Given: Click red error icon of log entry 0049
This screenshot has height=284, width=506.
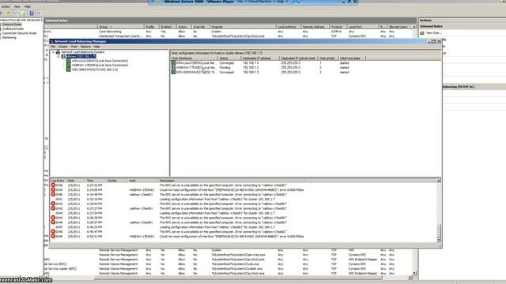Looking at the screenshot, I should pos(53,237).
